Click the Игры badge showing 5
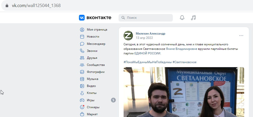 (113, 100)
